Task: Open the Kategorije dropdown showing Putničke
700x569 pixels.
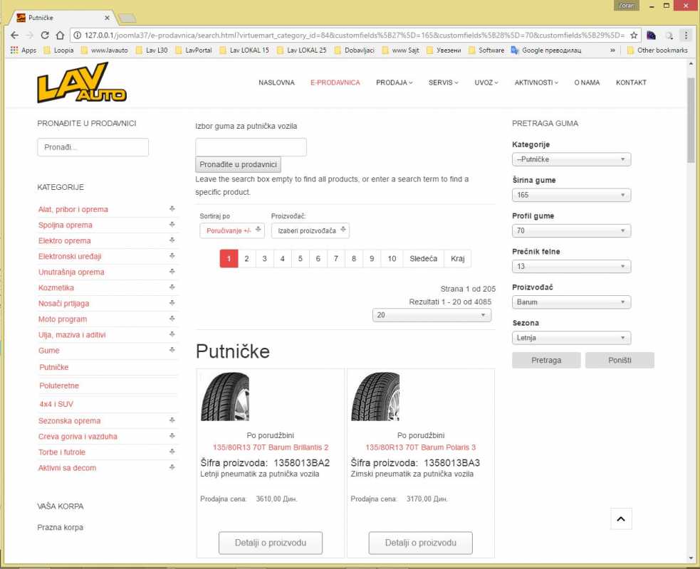Action: click(571, 159)
